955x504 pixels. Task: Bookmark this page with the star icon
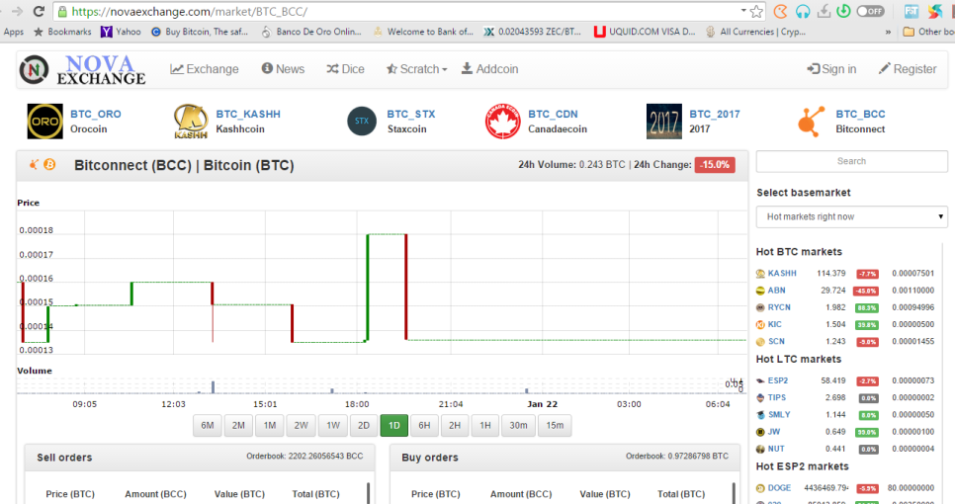[x=756, y=11]
